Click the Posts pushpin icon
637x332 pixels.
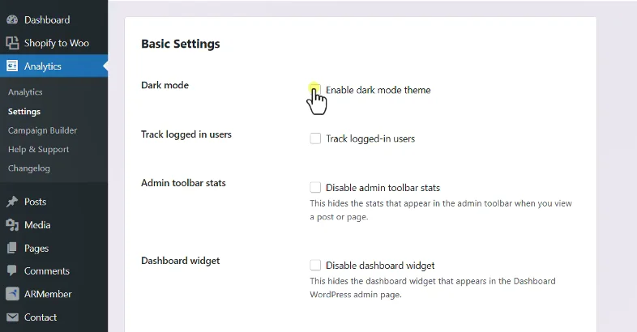click(12, 202)
